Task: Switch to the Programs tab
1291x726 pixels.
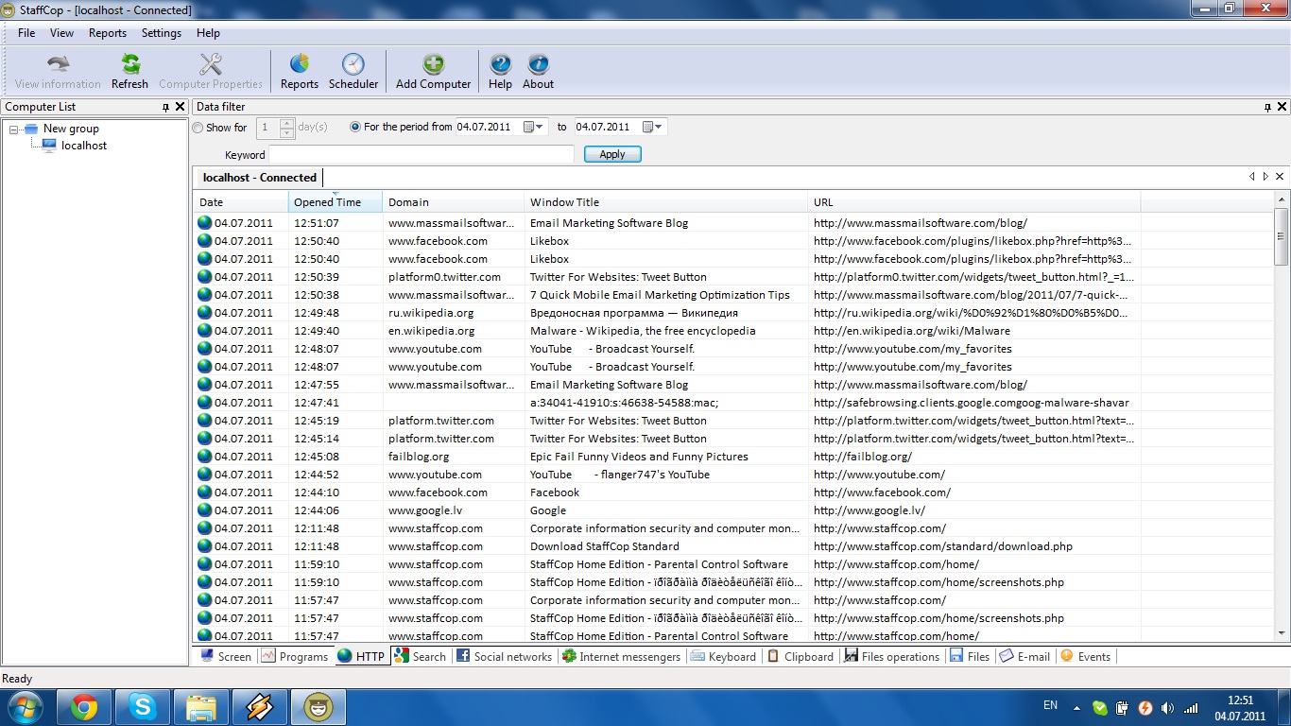Action: (295, 656)
